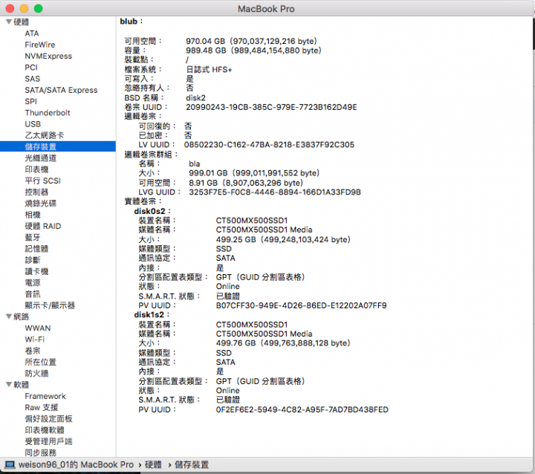Screen dimensions: 535x474
Task: Click the computer icon in path bar
Action: pos(10,465)
